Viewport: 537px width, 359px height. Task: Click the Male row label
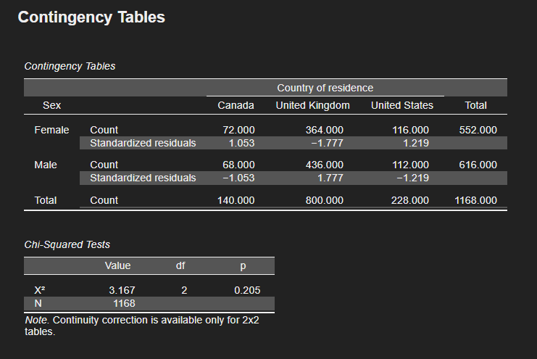coord(46,165)
